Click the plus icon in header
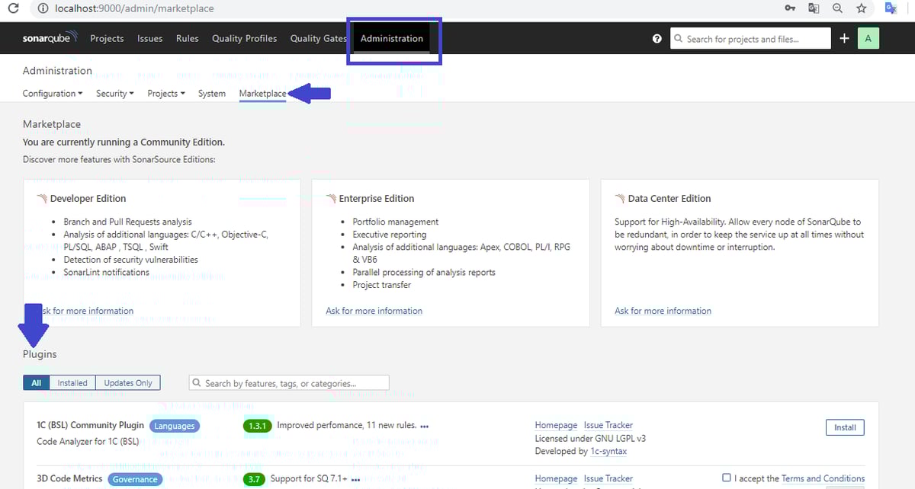915x489 pixels. [844, 38]
